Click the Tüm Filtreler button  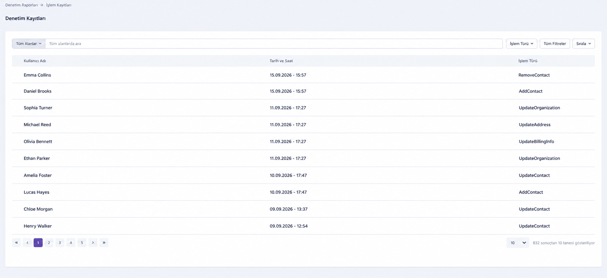555,43
